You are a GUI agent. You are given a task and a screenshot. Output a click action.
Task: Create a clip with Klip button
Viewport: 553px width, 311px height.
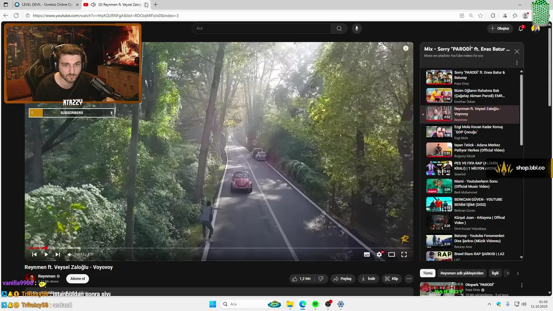[x=391, y=279]
